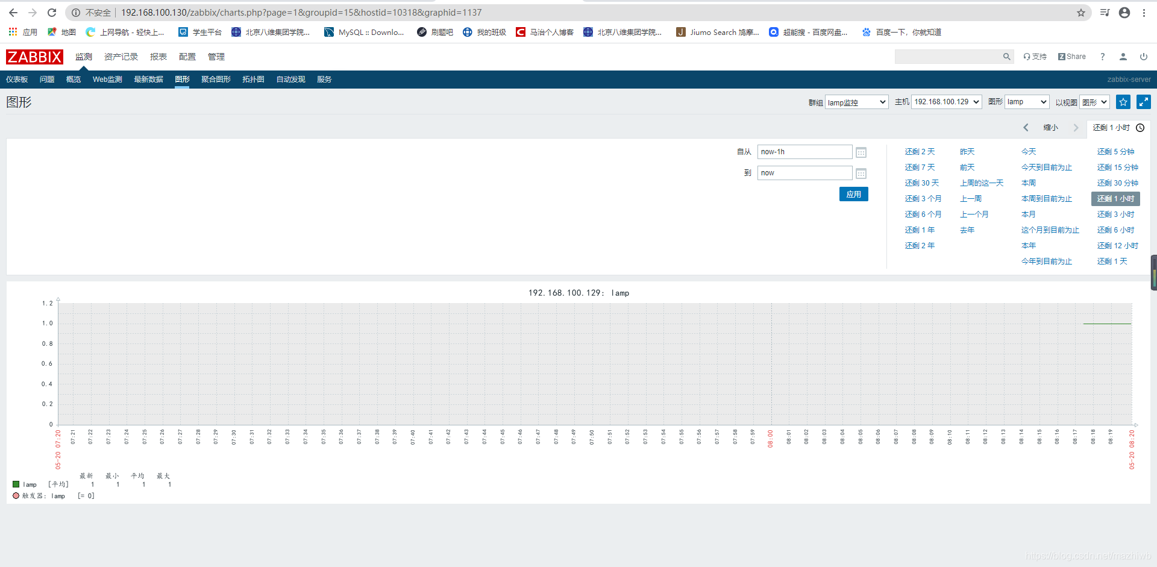The image size is (1157, 567).
Task: Click the 支持 support link
Action: (x=1035, y=57)
